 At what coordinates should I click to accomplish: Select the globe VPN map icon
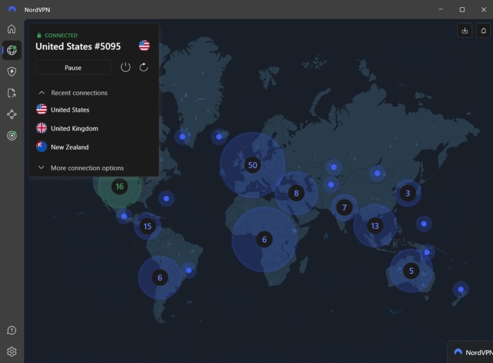coord(12,50)
